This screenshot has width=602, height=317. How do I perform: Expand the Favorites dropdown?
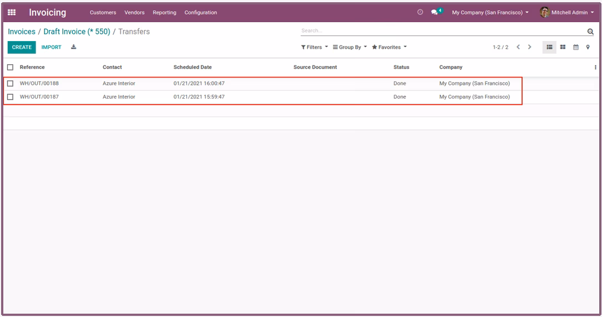(389, 47)
